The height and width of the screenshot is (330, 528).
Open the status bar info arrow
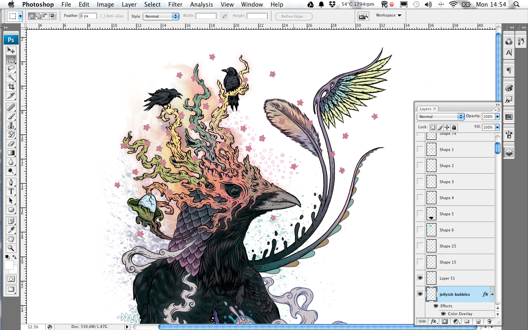(x=127, y=327)
